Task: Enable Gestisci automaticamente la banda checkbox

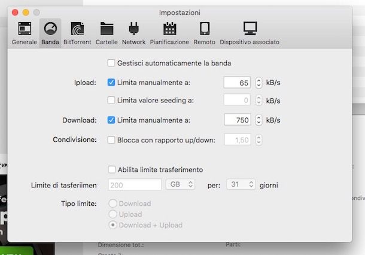Action: click(111, 63)
